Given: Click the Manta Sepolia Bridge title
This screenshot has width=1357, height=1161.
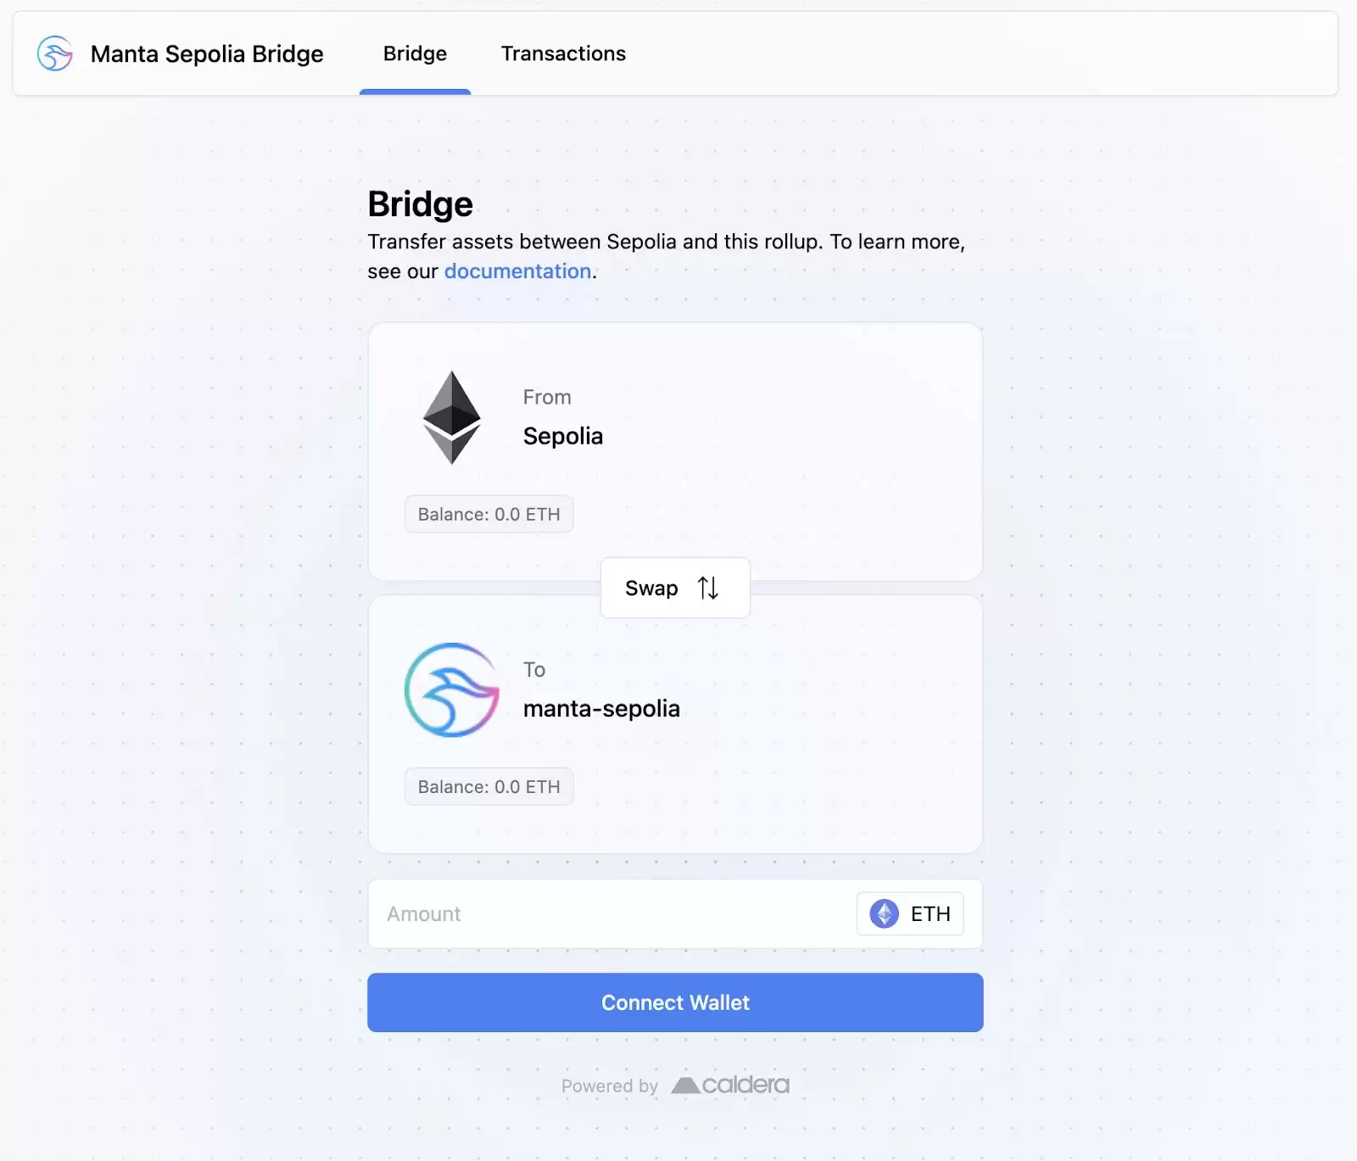Looking at the screenshot, I should pos(207,54).
